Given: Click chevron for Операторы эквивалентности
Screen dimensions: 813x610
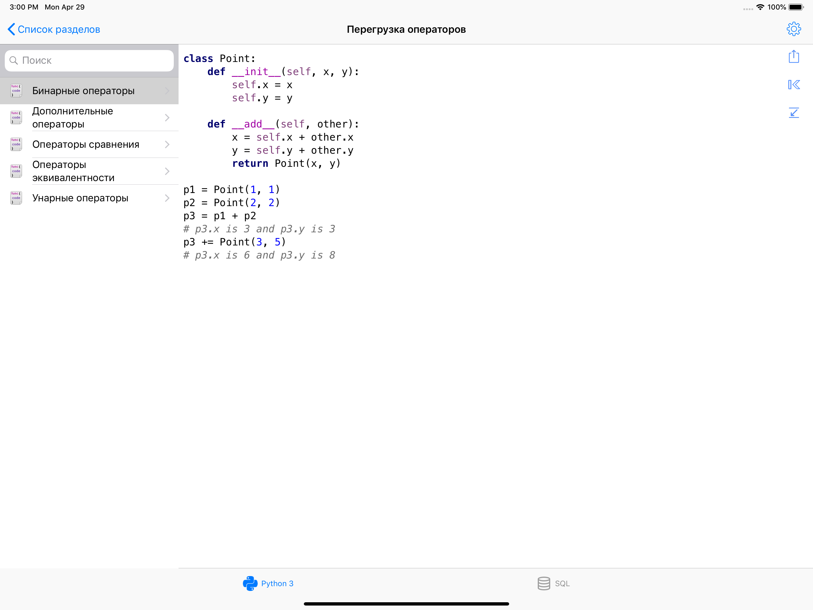Looking at the screenshot, I should point(167,171).
